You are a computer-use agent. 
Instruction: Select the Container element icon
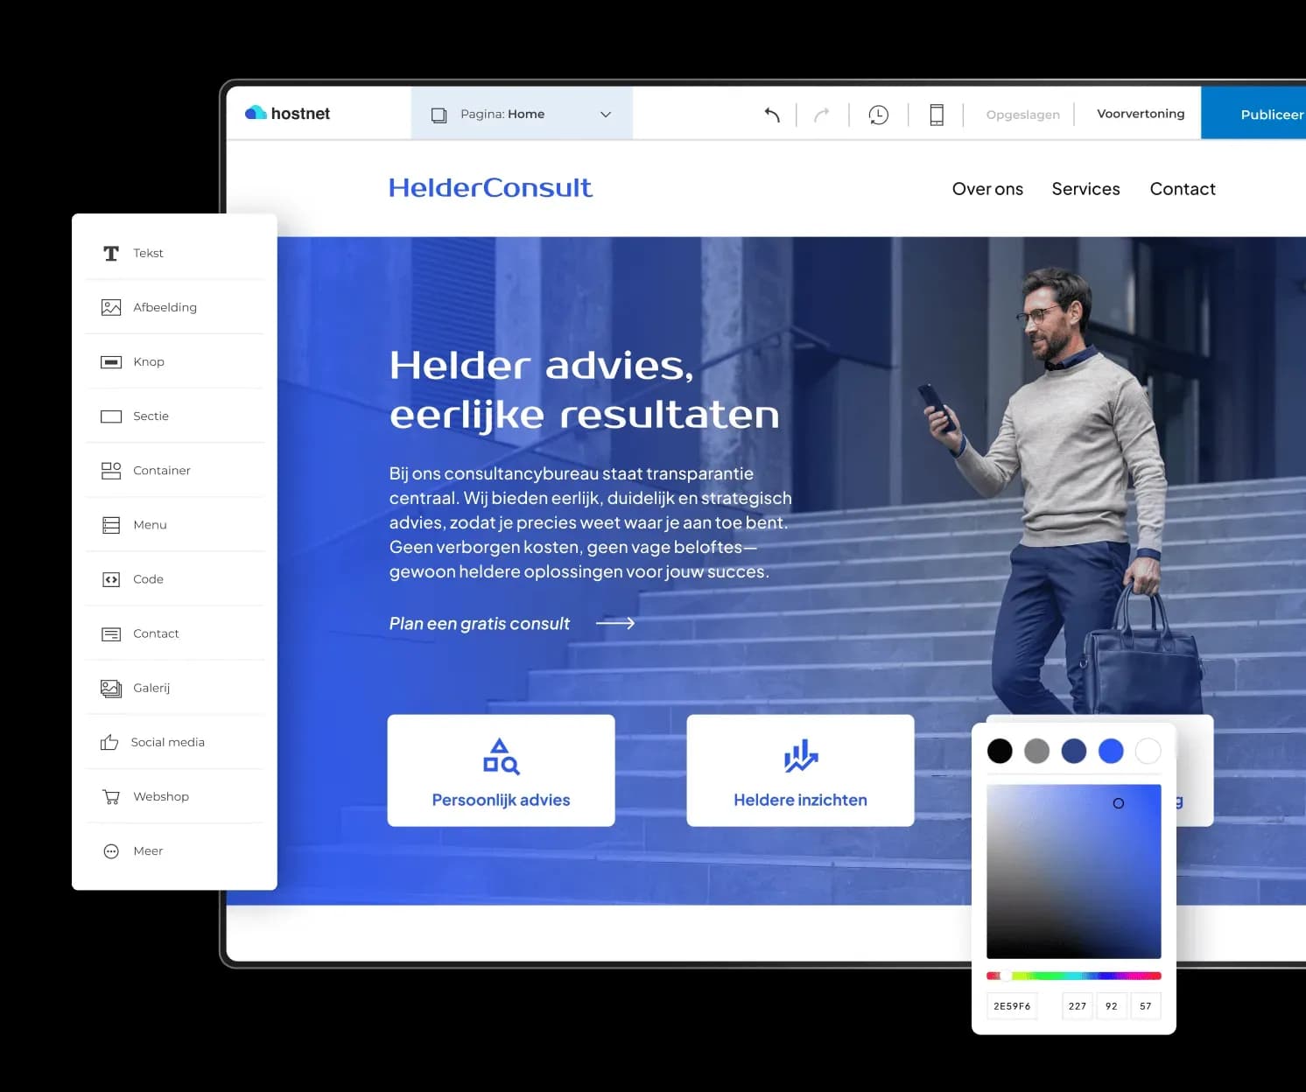[x=111, y=471]
